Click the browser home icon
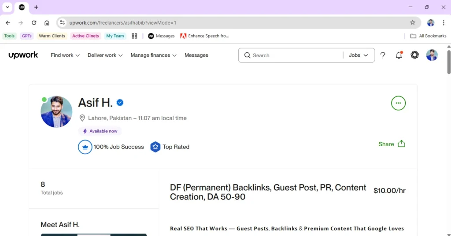 tap(47, 22)
